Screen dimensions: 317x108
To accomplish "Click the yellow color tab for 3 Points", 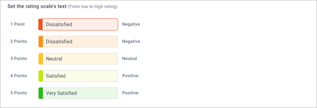I will tap(41, 59).
